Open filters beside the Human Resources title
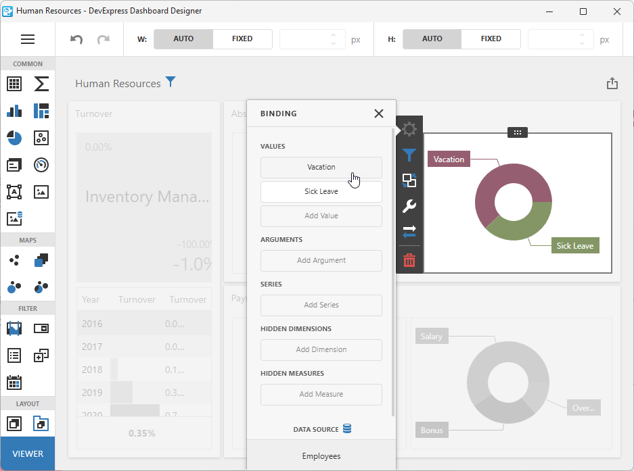The width and height of the screenshot is (634, 471). [171, 82]
